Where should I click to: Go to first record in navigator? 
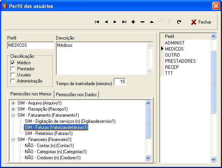tap(97, 22)
